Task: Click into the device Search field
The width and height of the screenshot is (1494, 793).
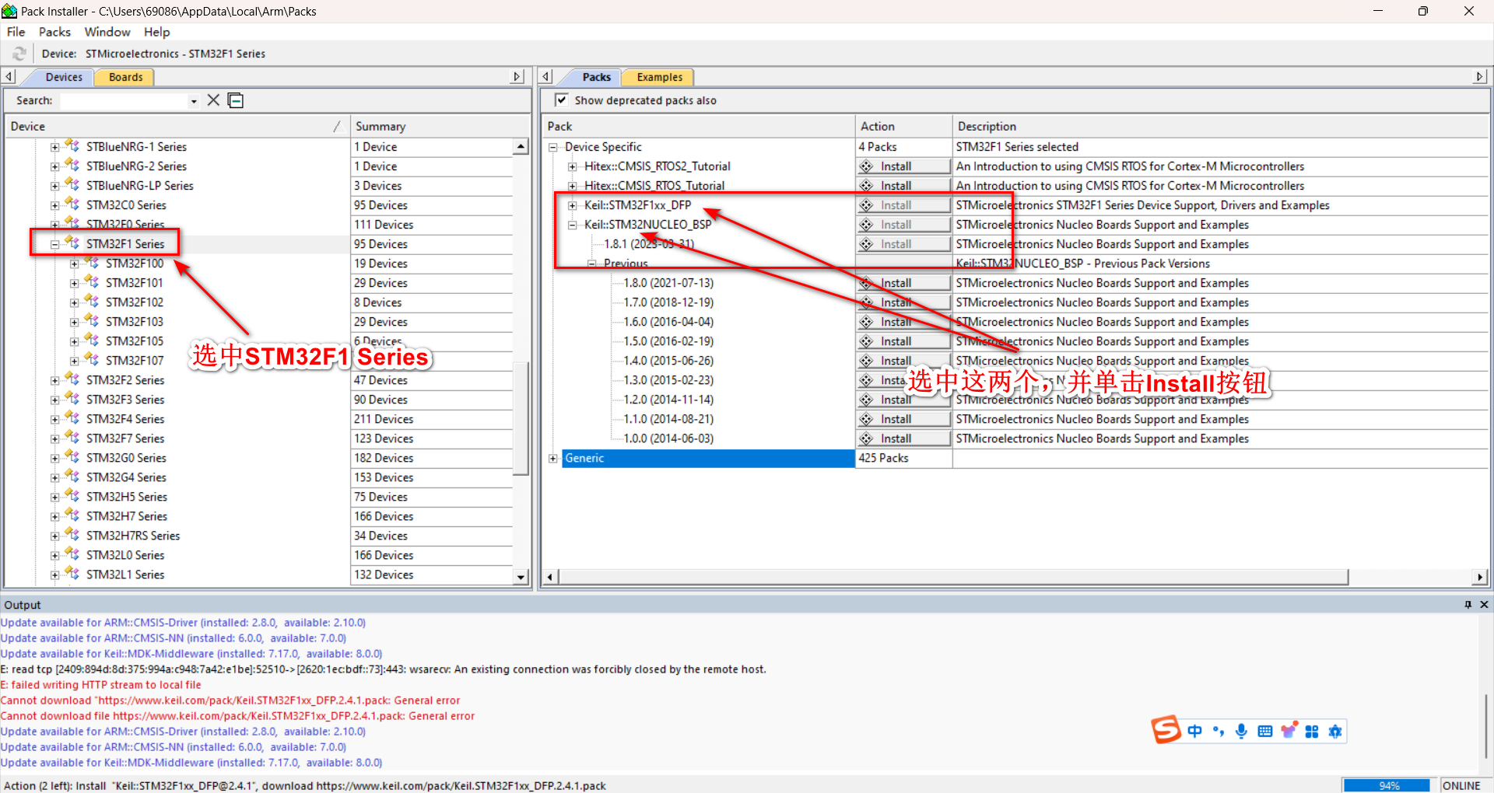Action: click(124, 101)
